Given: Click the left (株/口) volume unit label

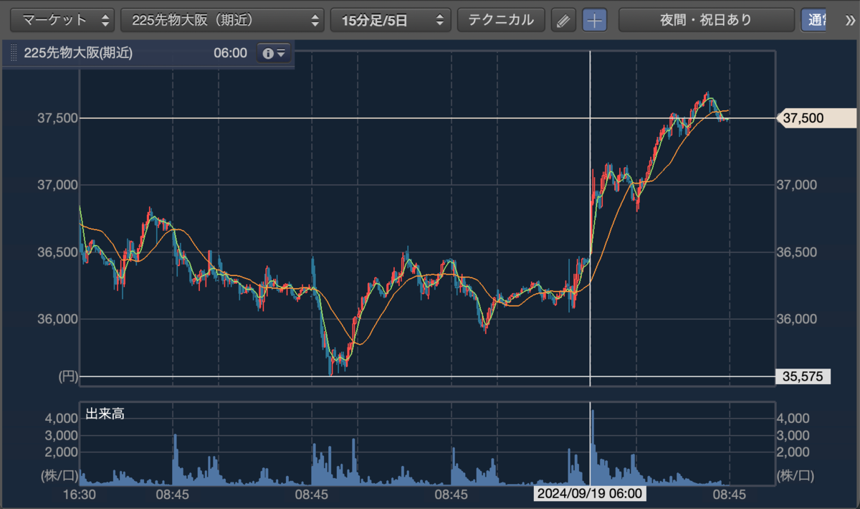Looking at the screenshot, I should point(59,475).
